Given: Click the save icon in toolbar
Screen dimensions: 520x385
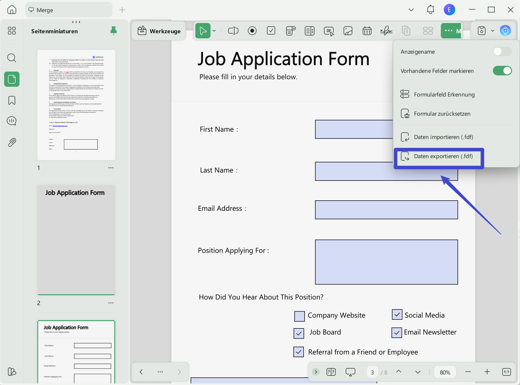Looking at the screenshot, I should point(481,31).
